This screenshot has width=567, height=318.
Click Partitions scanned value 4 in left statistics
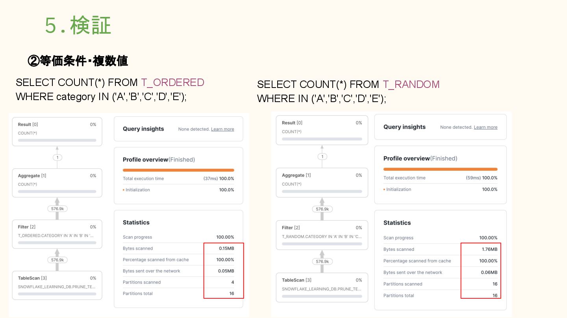pos(233,282)
